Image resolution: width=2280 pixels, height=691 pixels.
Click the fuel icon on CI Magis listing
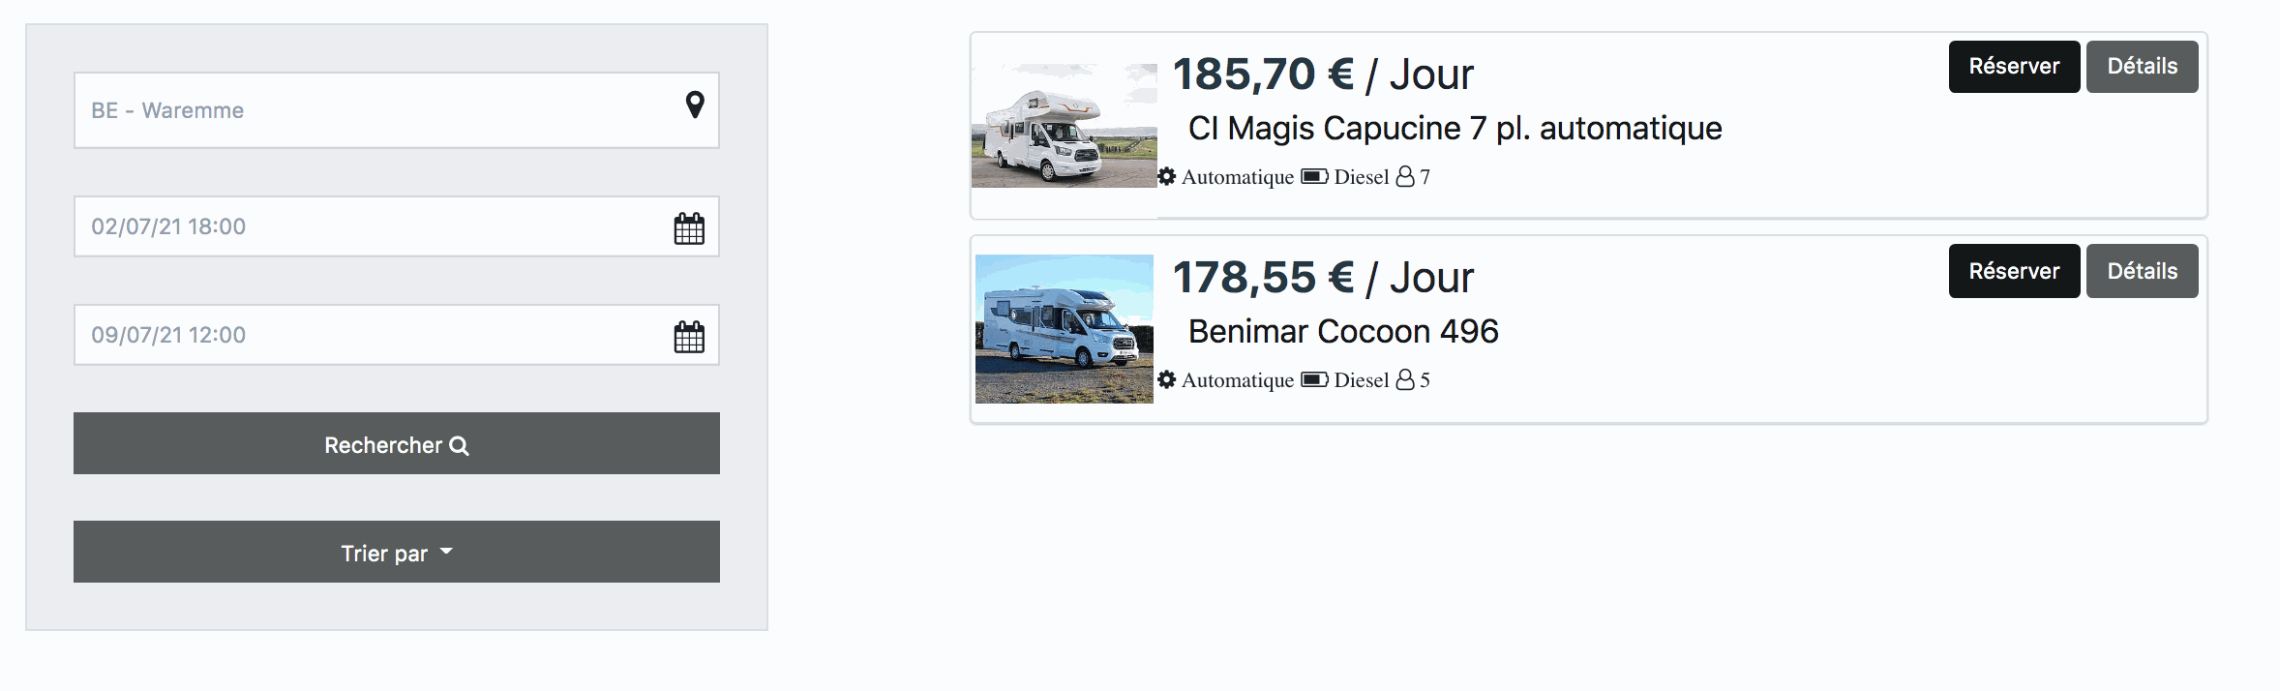pos(1314,176)
